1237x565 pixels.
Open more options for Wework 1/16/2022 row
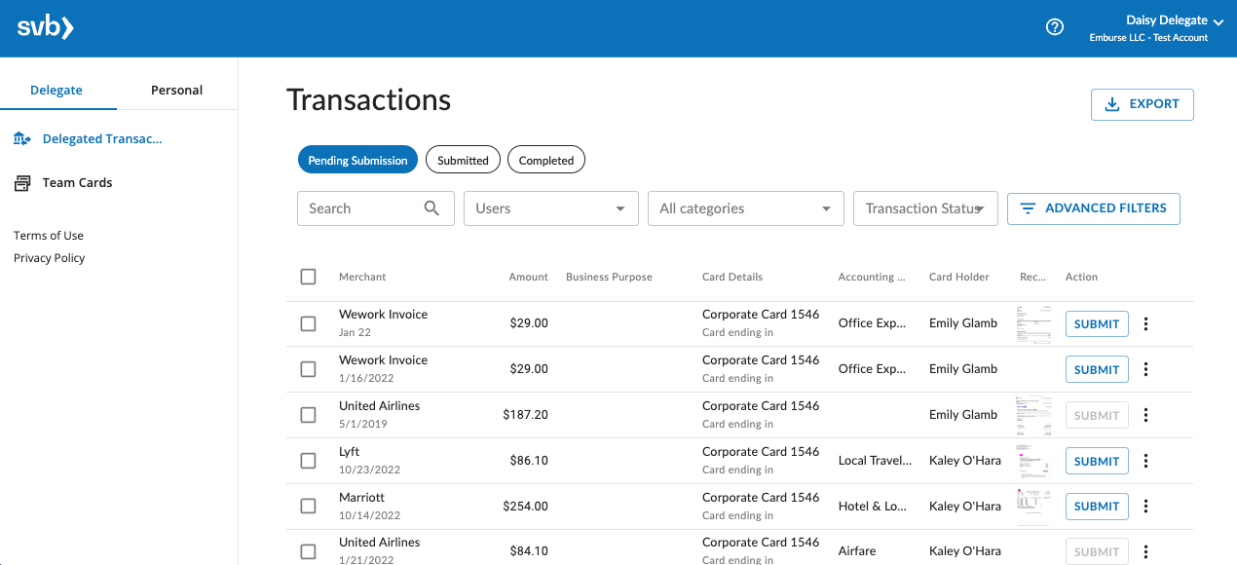[x=1145, y=369]
